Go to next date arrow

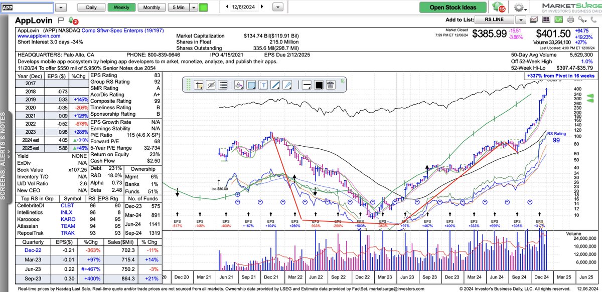(x=262, y=7)
